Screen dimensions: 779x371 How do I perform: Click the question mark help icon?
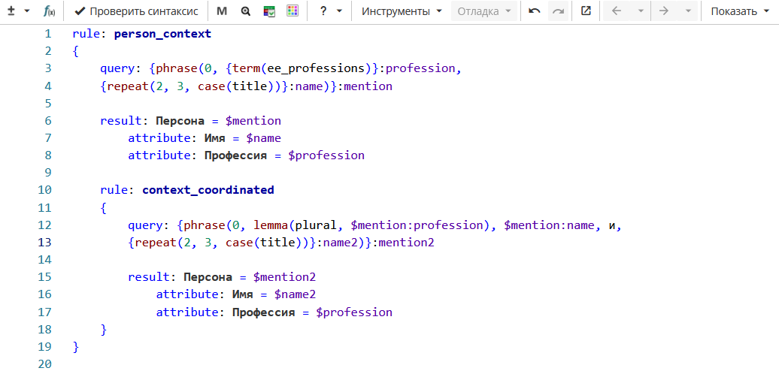coord(323,11)
